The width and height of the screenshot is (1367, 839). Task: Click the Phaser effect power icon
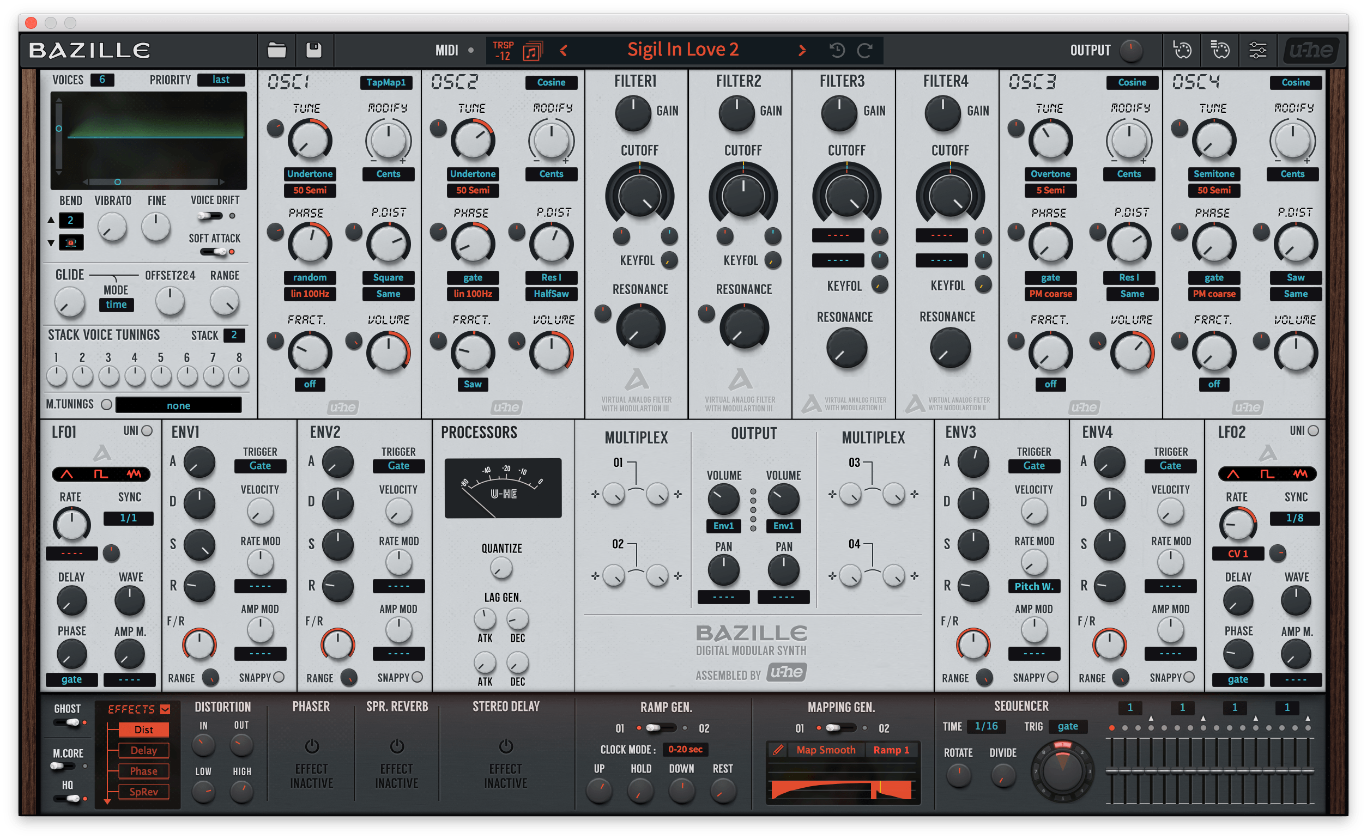click(x=312, y=746)
